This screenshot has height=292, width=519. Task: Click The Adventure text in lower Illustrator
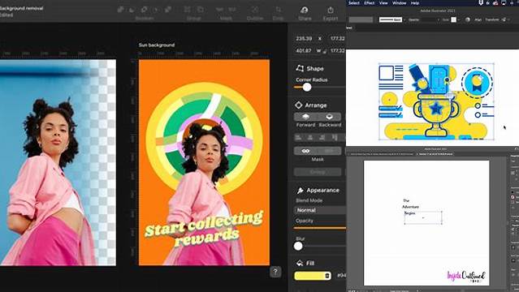click(x=410, y=204)
